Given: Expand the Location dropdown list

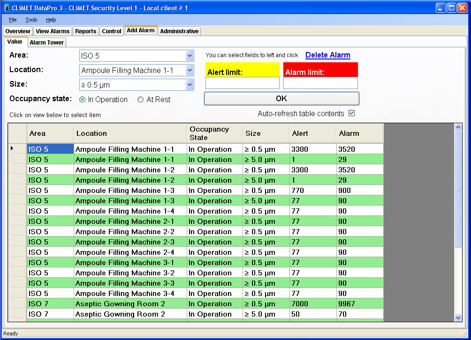Looking at the screenshot, I should pyautogui.click(x=190, y=70).
